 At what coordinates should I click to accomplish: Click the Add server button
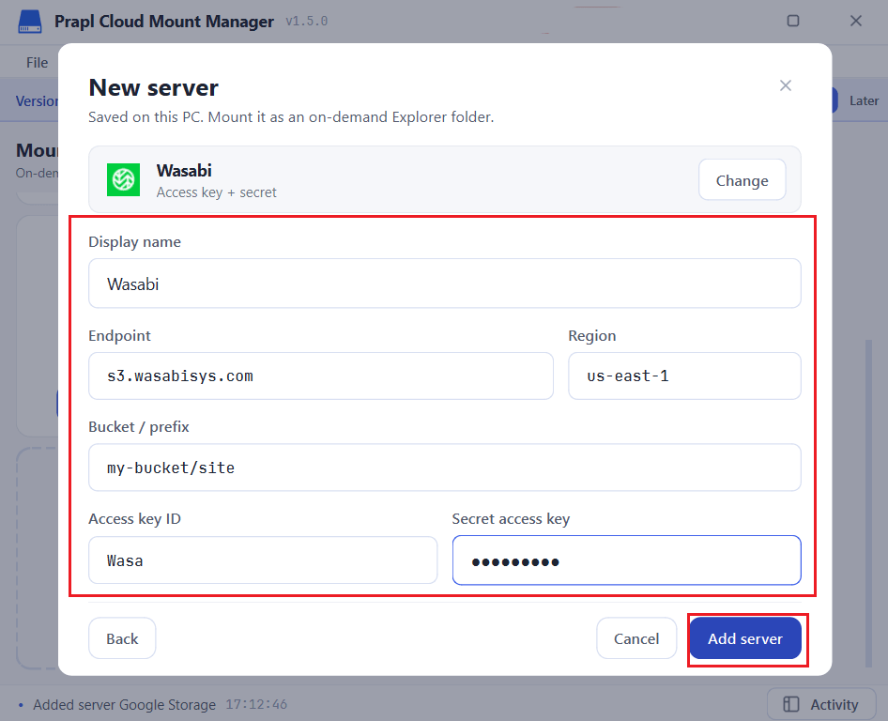[744, 638]
